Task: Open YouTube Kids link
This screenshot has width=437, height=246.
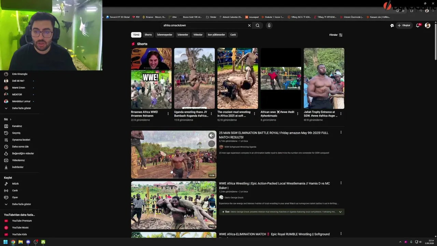Action: point(19,234)
